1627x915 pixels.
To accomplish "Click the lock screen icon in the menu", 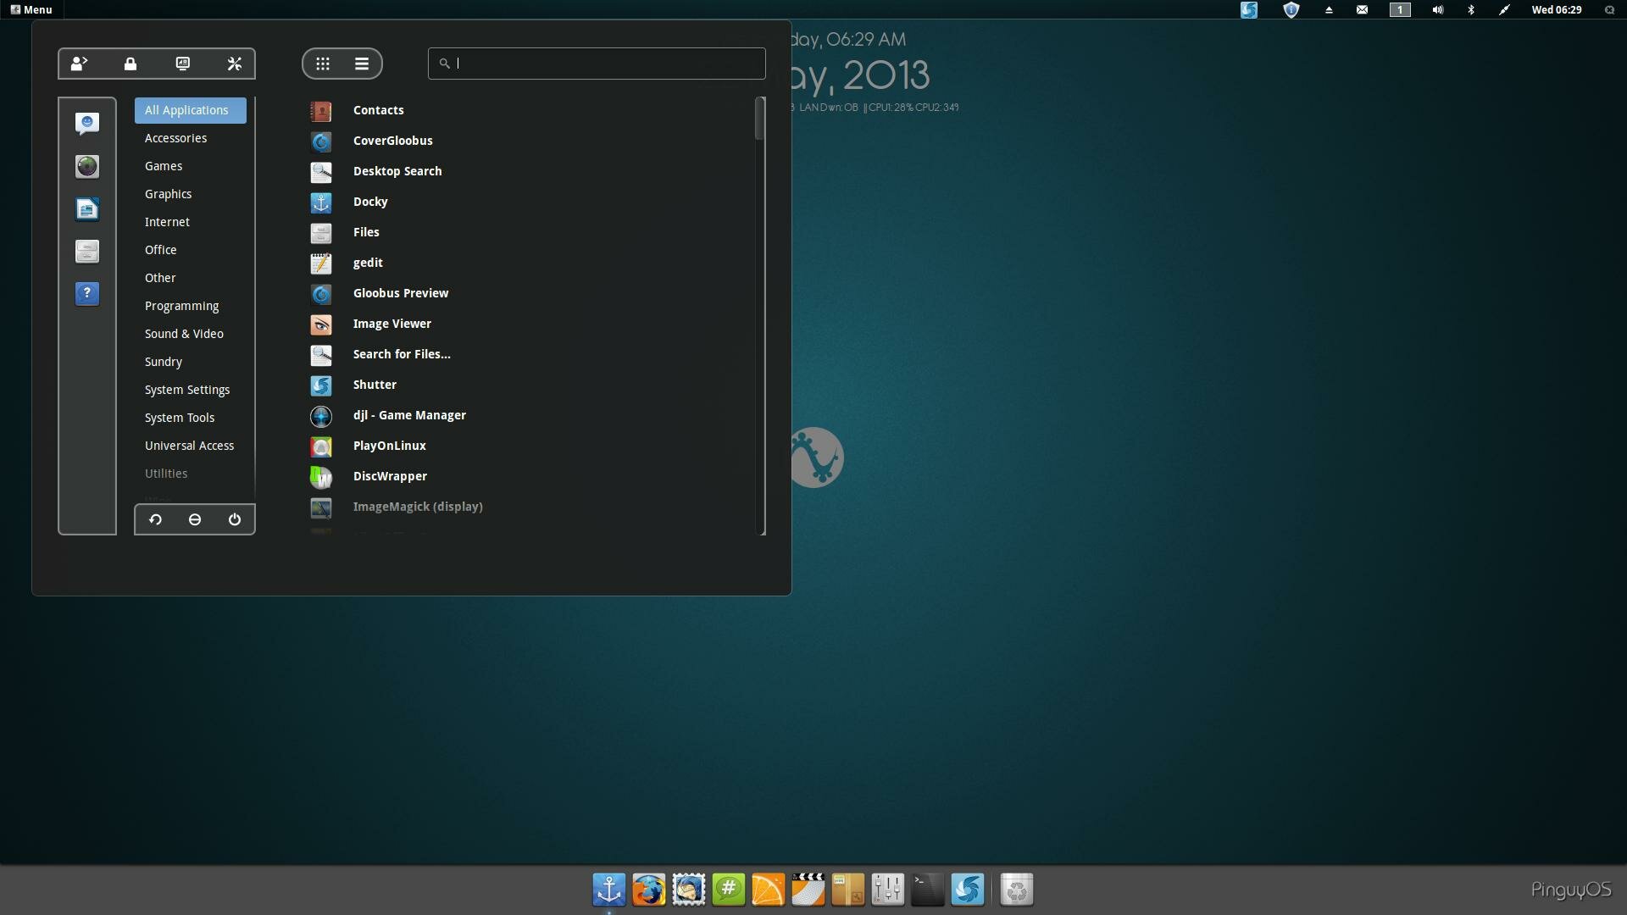I will 130,64.
